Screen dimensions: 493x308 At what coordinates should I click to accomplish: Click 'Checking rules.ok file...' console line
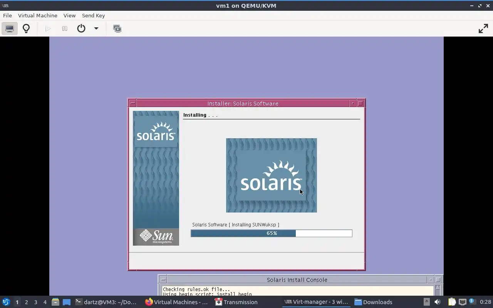coord(196,289)
